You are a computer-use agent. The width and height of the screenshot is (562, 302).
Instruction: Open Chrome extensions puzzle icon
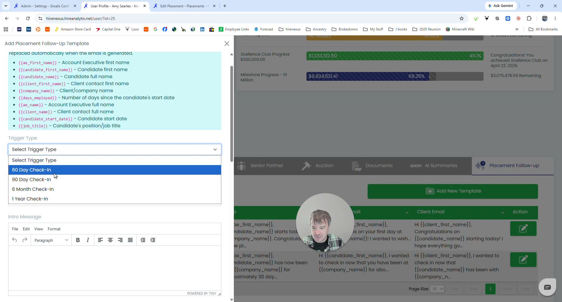pos(529,18)
